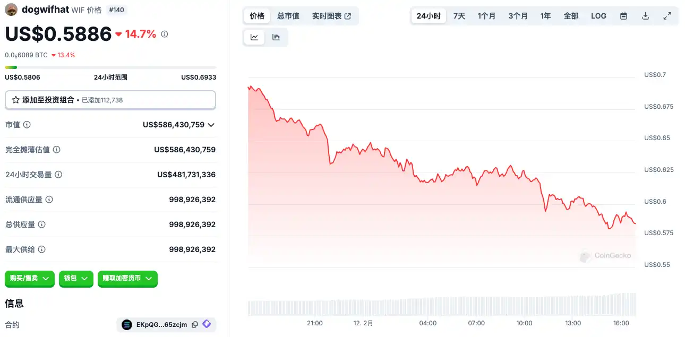Switch to the line chart view icon
Image resolution: width=685 pixels, height=337 pixels.
point(254,37)
